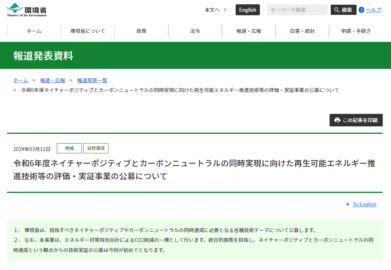Select the English language button
Viewport: 391px width, 270px height.
pos(247,9)
